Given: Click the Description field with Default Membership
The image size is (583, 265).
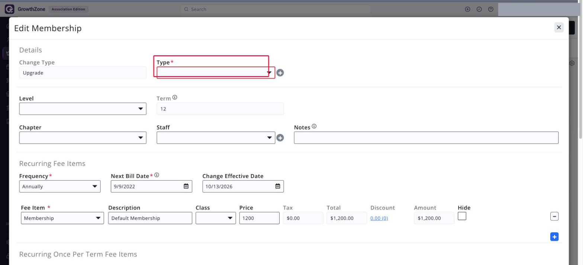Looking at the screenshot, I should pos(150,218).
